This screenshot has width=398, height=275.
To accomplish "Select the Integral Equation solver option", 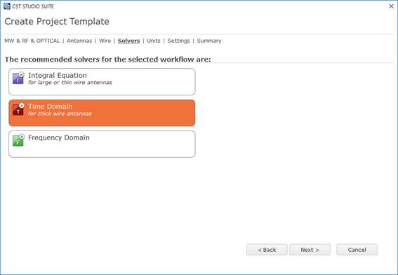I will (x=102, y=81).
